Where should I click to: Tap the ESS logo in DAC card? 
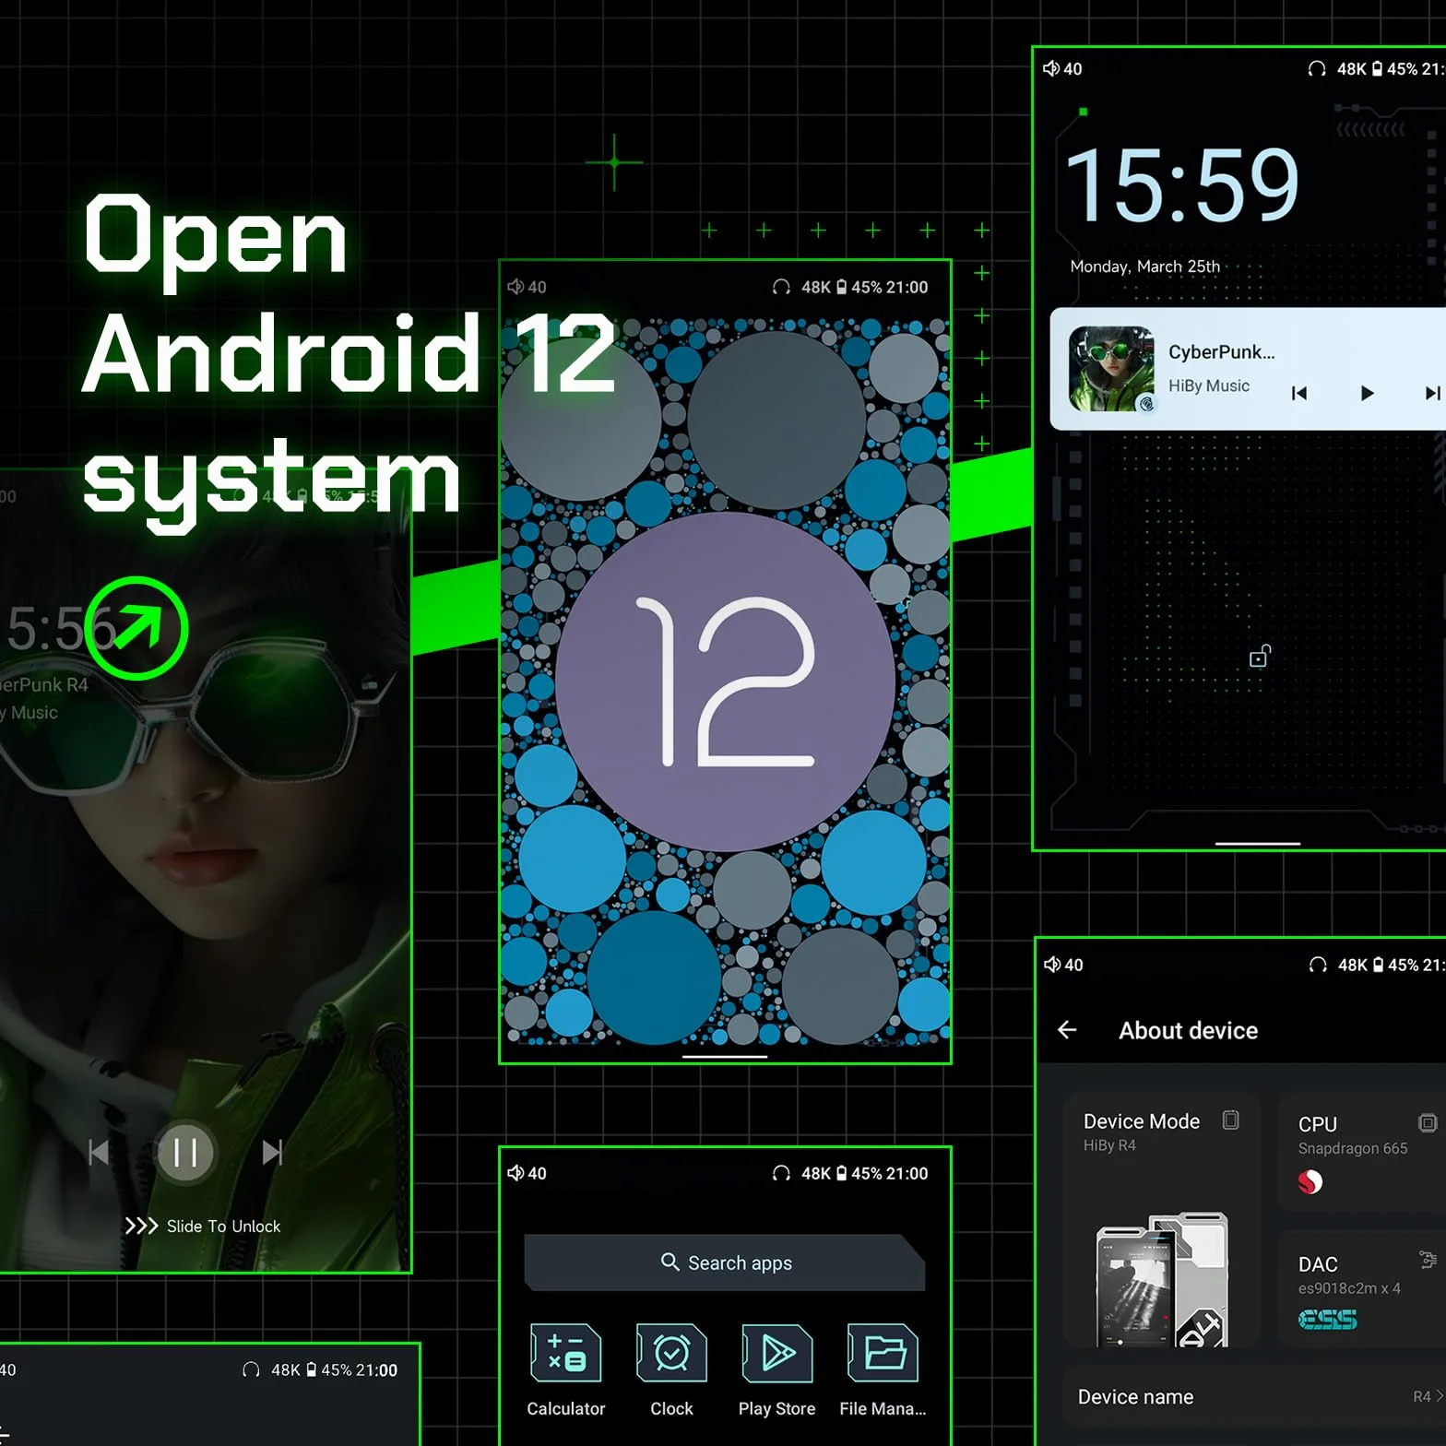pyautogui.click(x=1327, y=1320)
